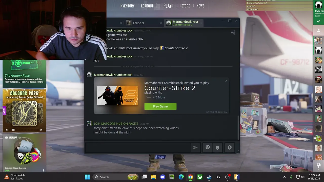Show previous store carousel item

point(7,130)
